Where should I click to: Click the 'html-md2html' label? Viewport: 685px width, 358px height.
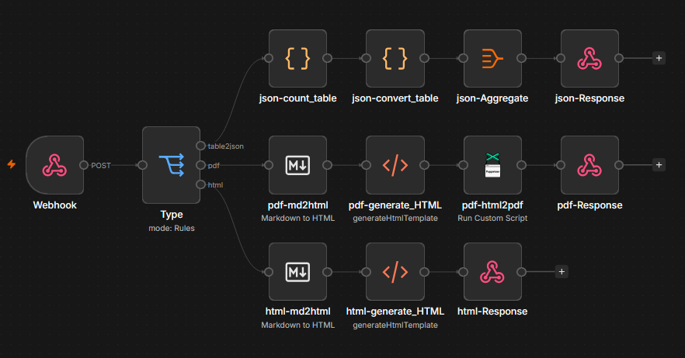click(x=297, y=312)
